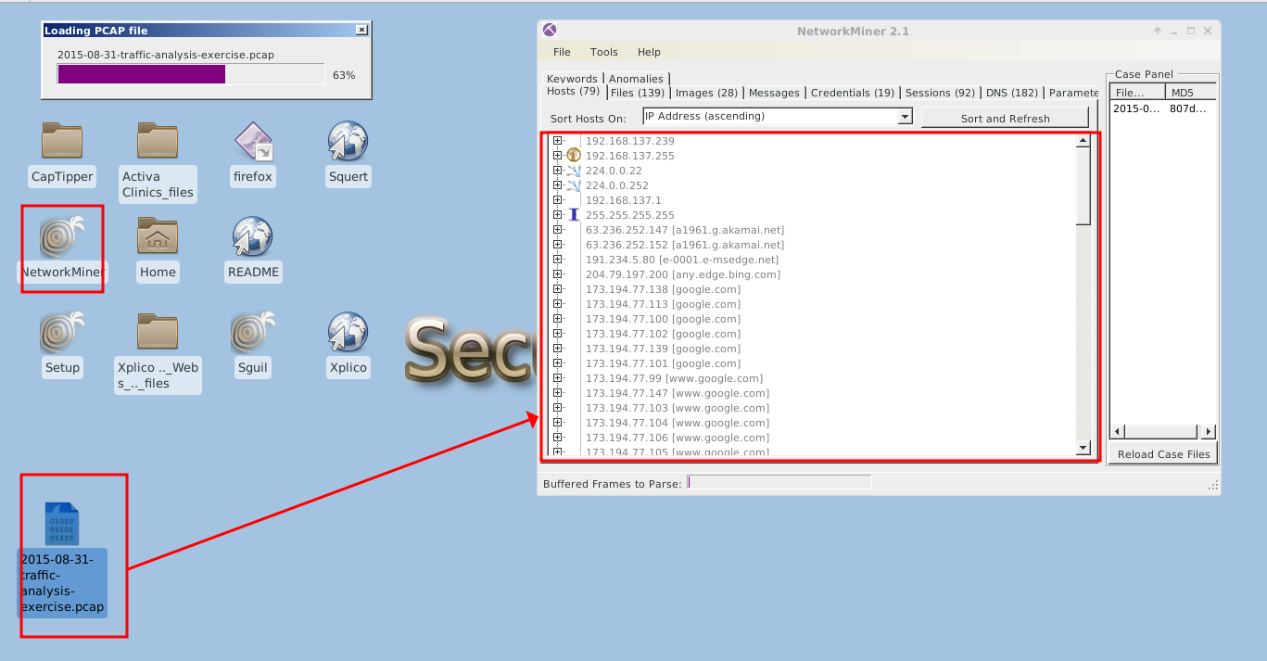
Task: Select host 173.194.77.101 [google.com]
Action: tap(663, 363)
